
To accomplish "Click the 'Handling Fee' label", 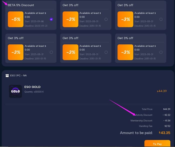I will 146,126.
